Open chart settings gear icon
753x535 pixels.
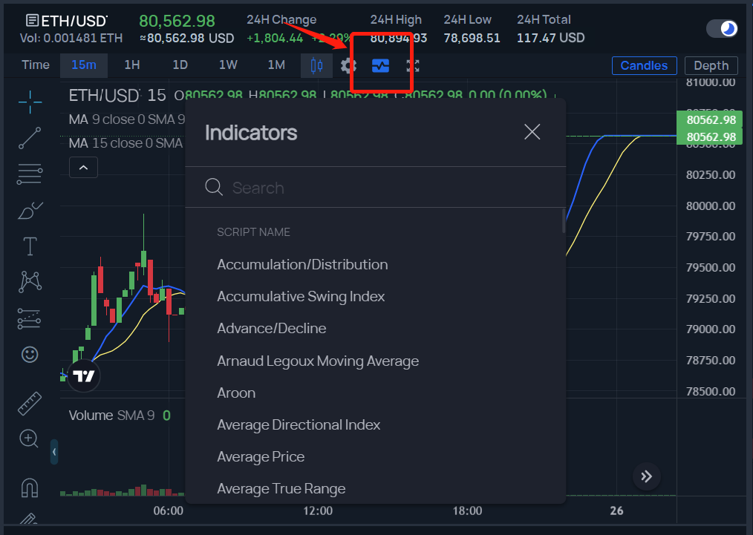348,66
